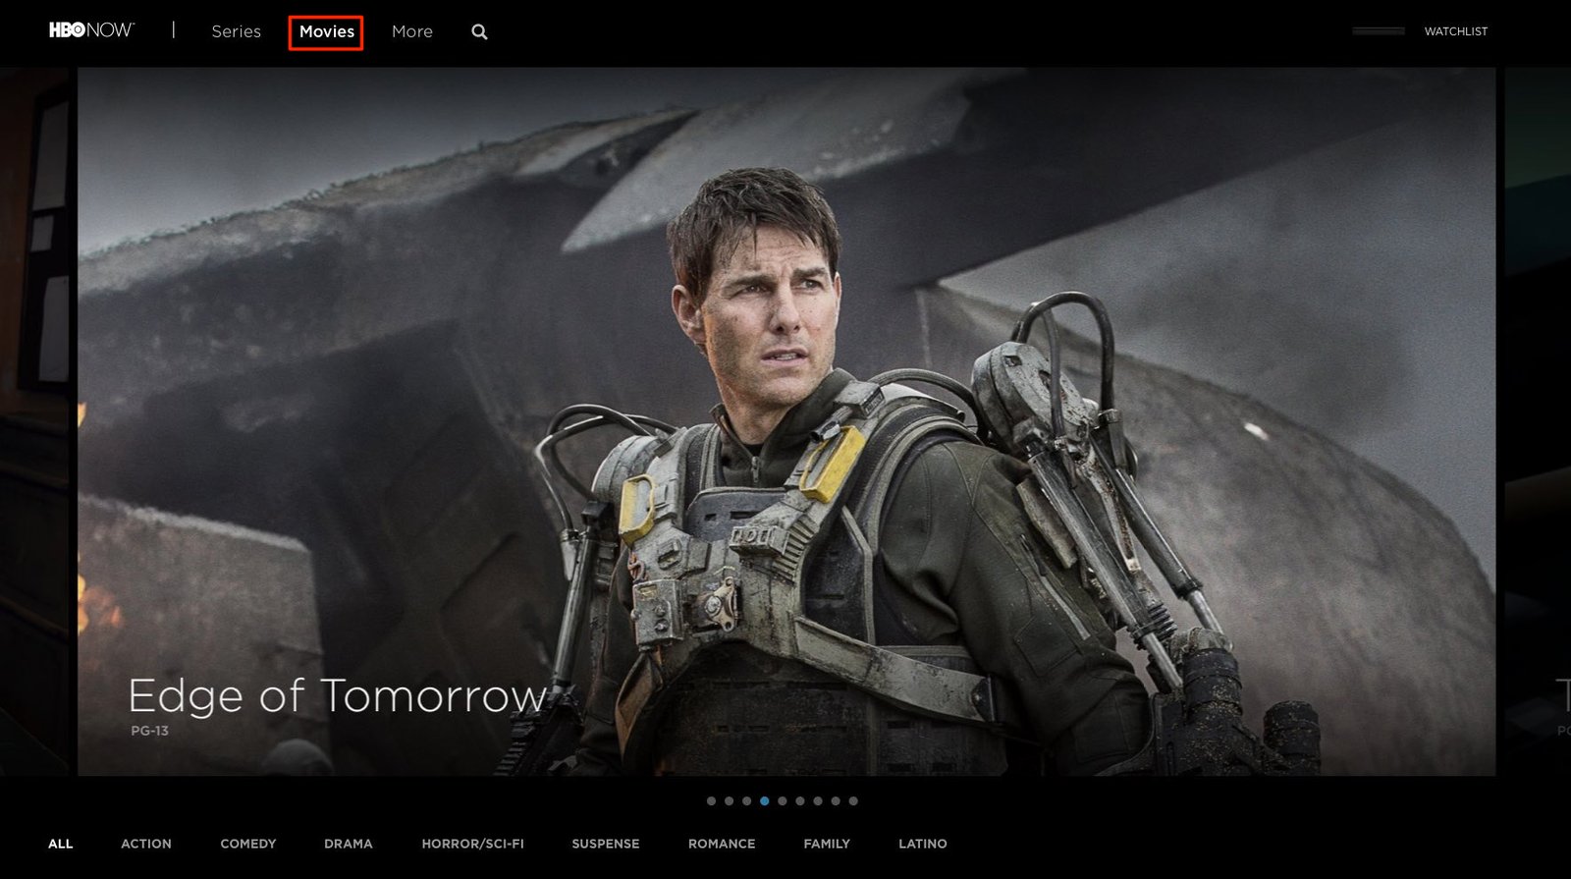
Task: Jump to the second carousel dot
Action: pos(729,800)
